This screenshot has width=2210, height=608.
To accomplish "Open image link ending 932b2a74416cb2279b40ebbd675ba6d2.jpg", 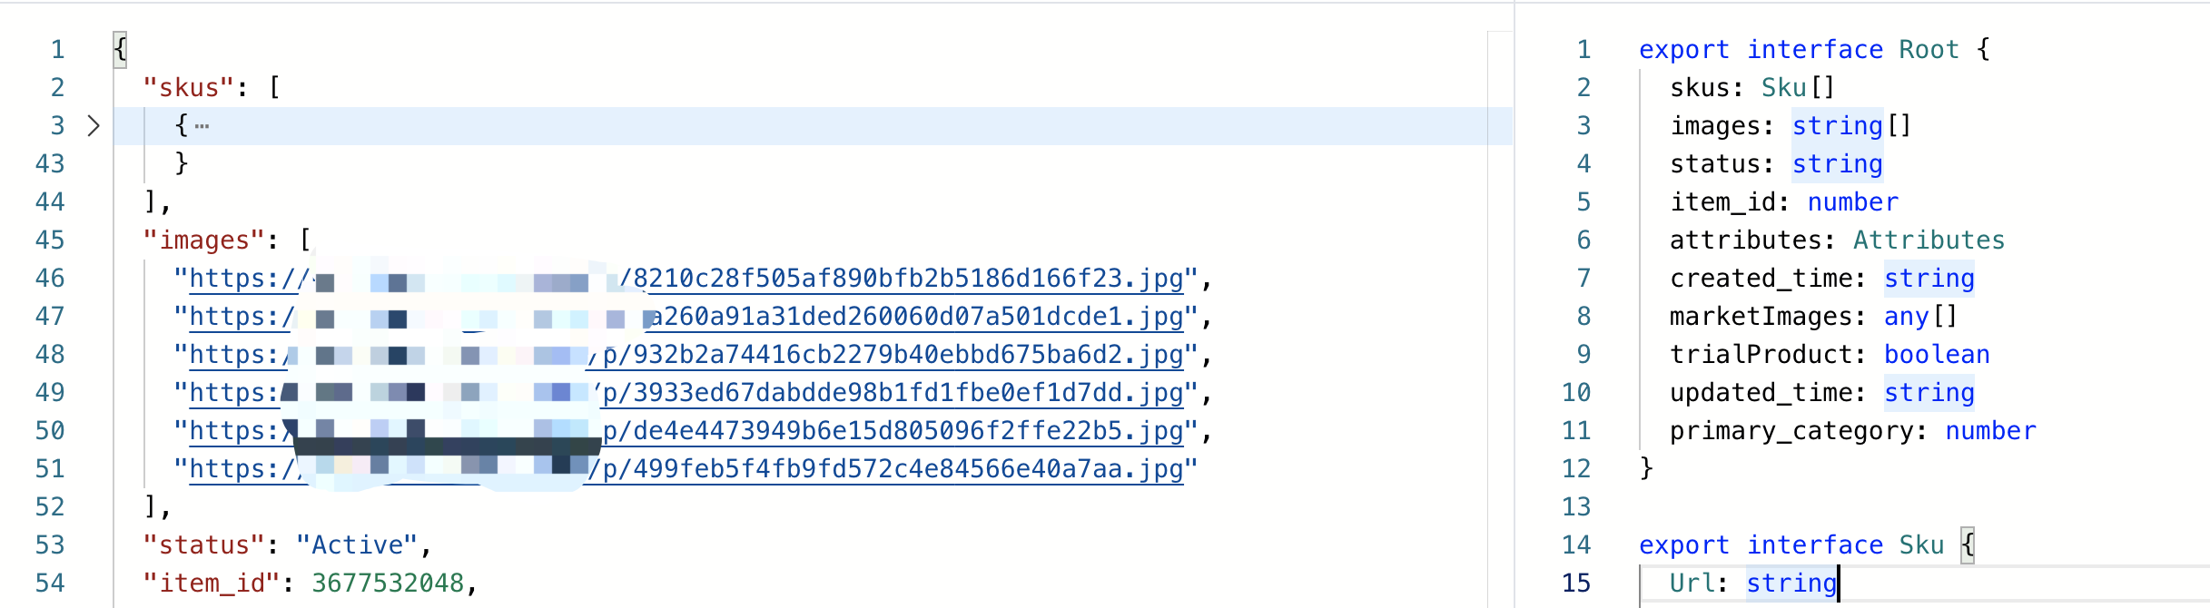I will click(686, 355).
